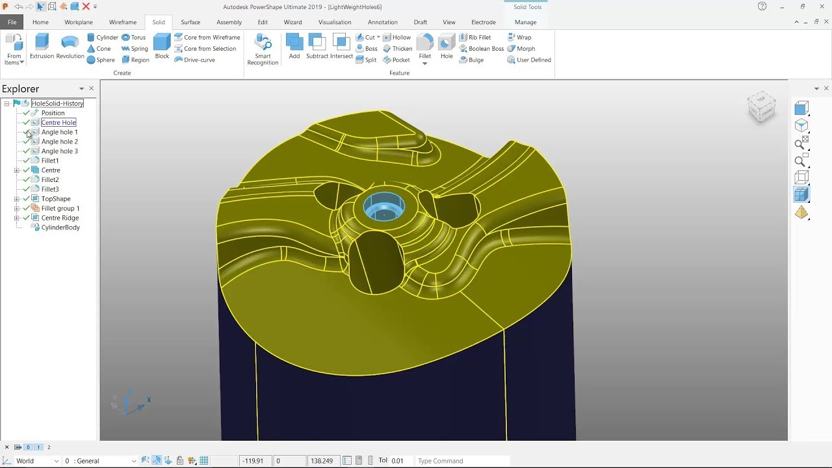The height and width of the screenshot is (468, 832).
Task: Click the ViewCube orientation widget
Action: click(x=761, y=107)
